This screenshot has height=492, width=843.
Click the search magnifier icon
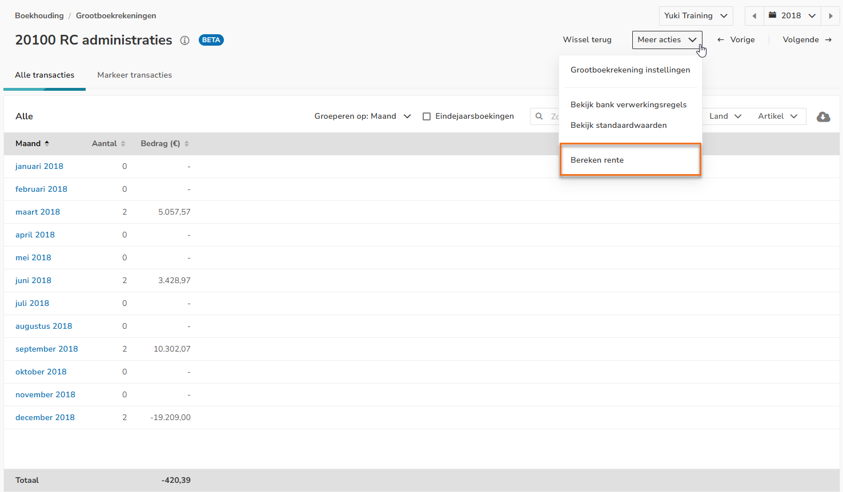(x=539, y=116)
